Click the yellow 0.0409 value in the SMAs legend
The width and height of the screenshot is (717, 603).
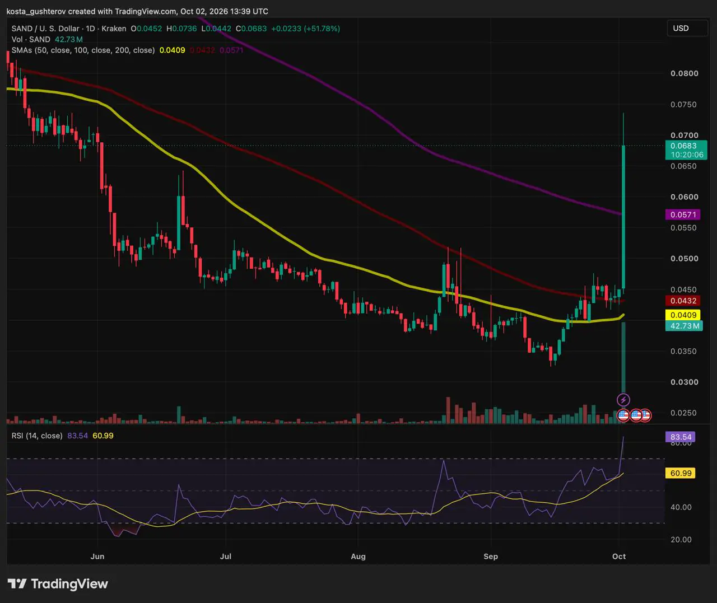tap(173, 50)
